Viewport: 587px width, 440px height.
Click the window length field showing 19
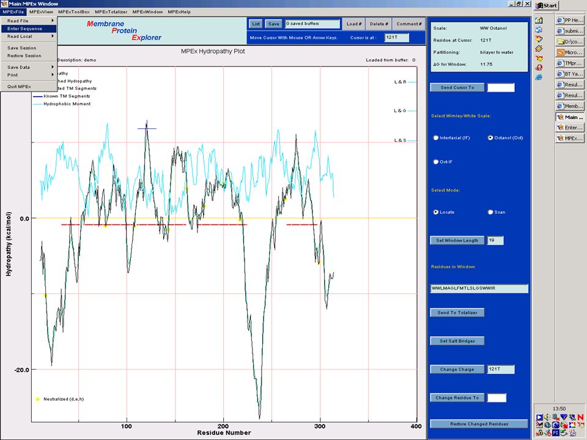495,240
